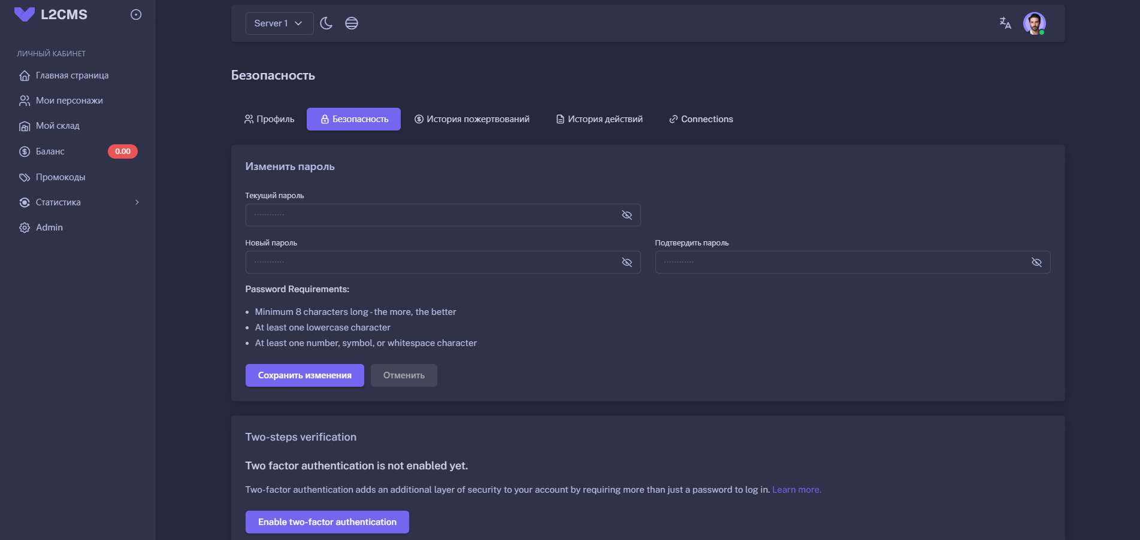Click the gear icon next to Admin
Screen dimensions: 1140x540
click(x=25, y=227)
